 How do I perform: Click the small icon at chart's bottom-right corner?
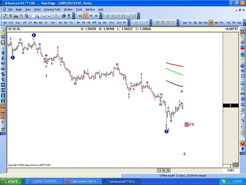coord(236,165)
